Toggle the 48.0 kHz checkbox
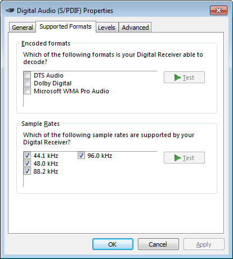The width and height of the screenshot is (233, 259). pos(28,163)
